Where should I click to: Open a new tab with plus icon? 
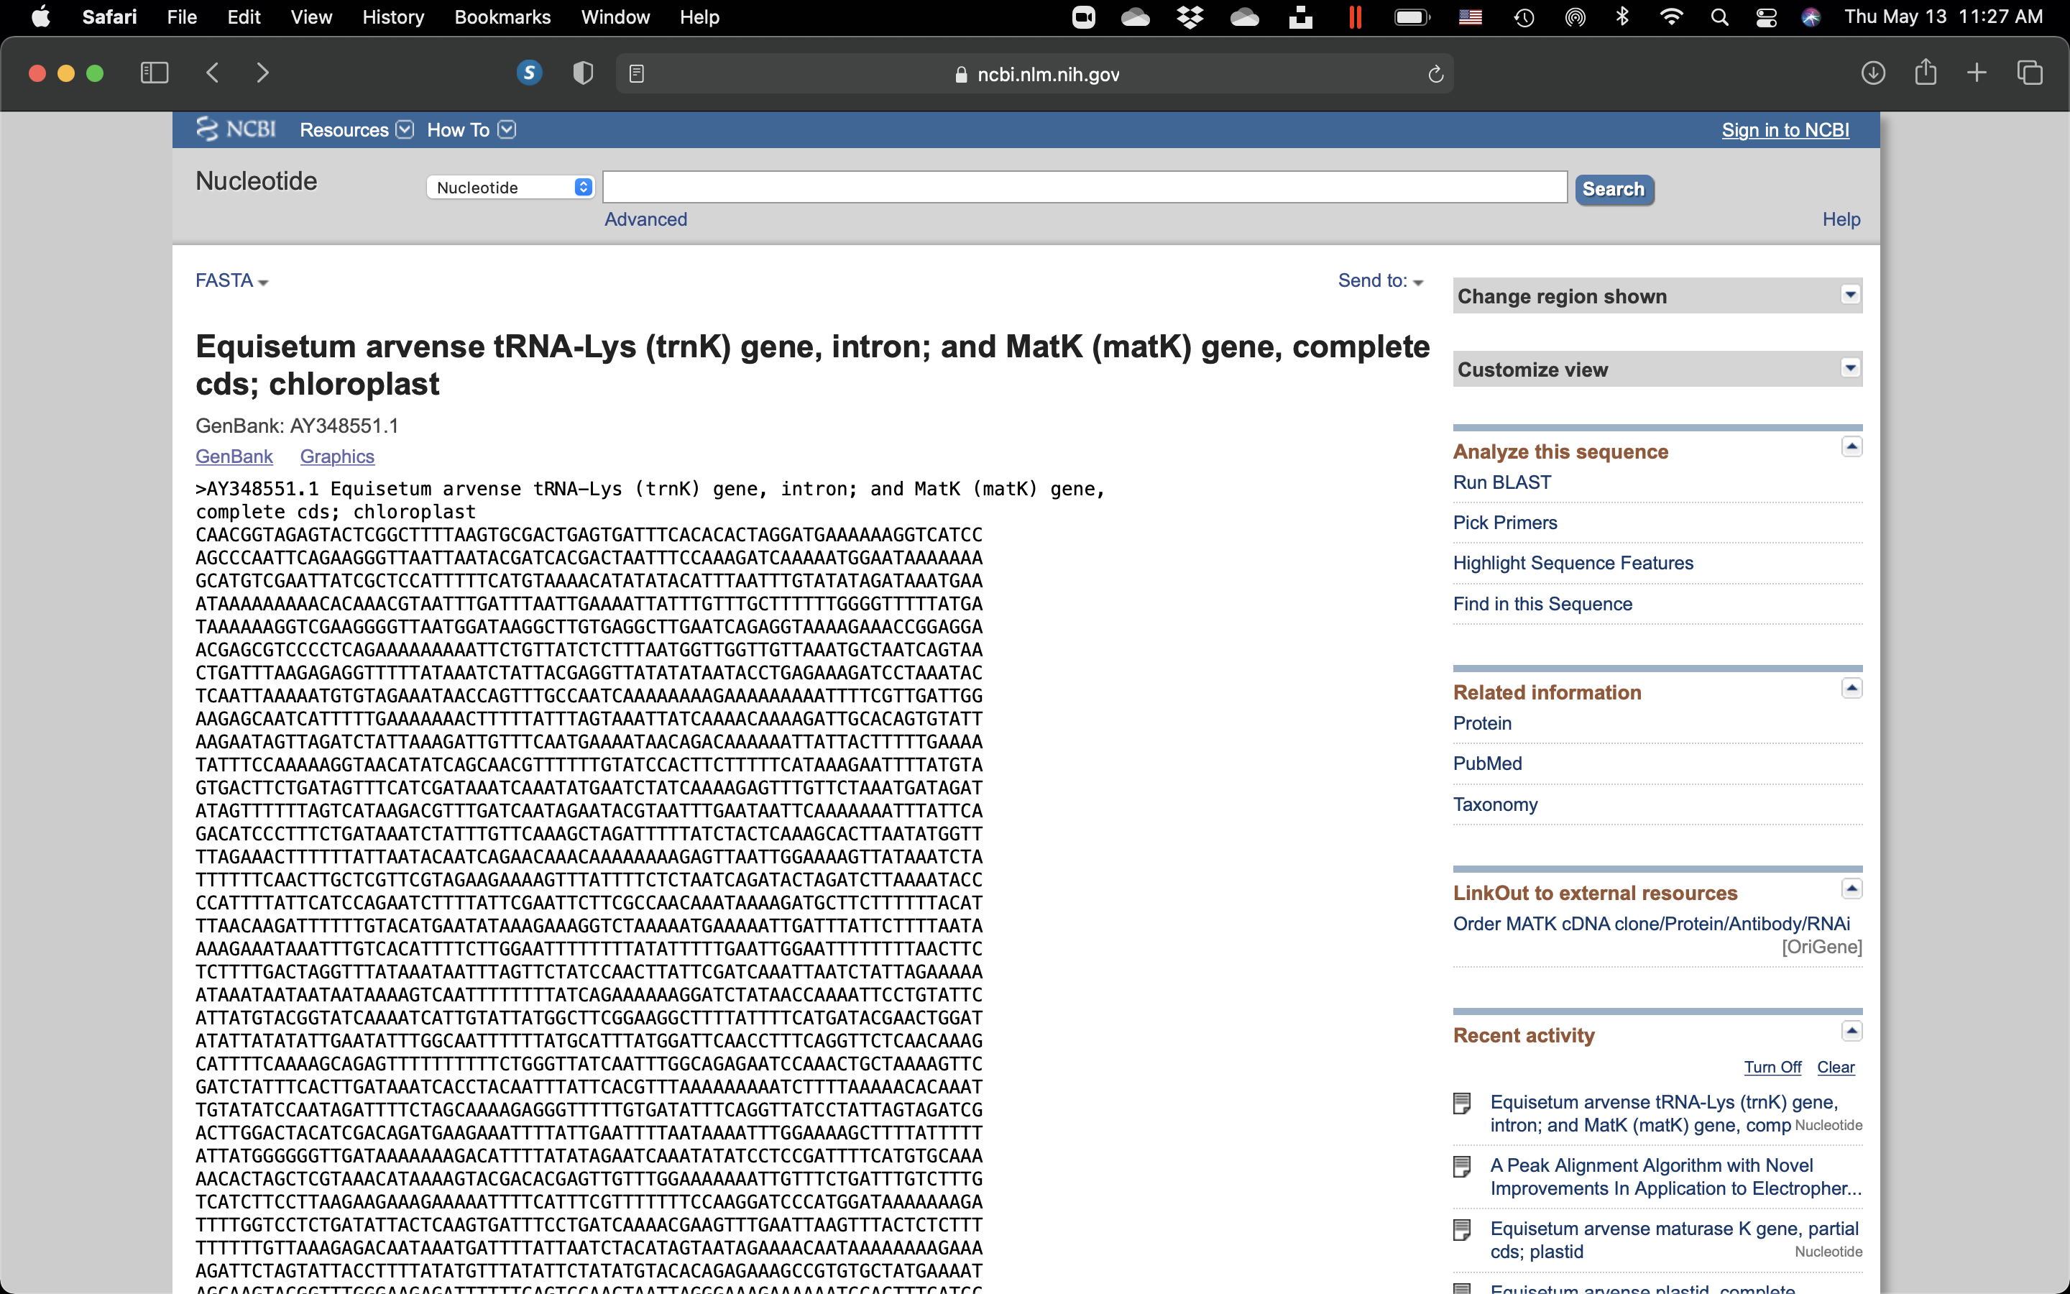[x=1977, y=73]
